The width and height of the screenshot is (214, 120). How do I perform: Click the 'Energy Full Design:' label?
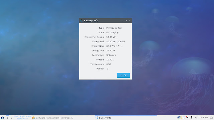pyautogui.click(x=94, y=37)
